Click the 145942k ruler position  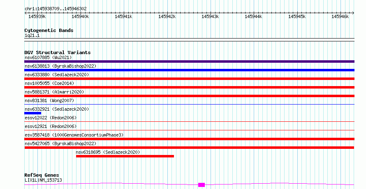(x=167, y=16)
